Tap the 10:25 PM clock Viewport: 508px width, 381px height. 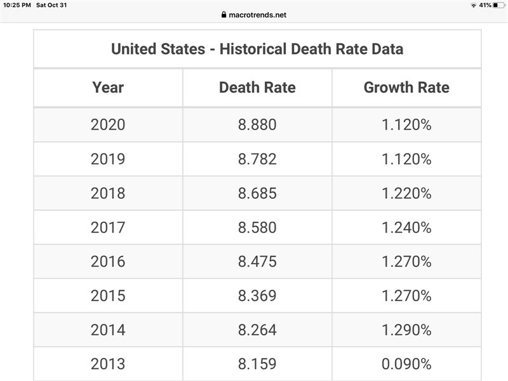[17, 5]
